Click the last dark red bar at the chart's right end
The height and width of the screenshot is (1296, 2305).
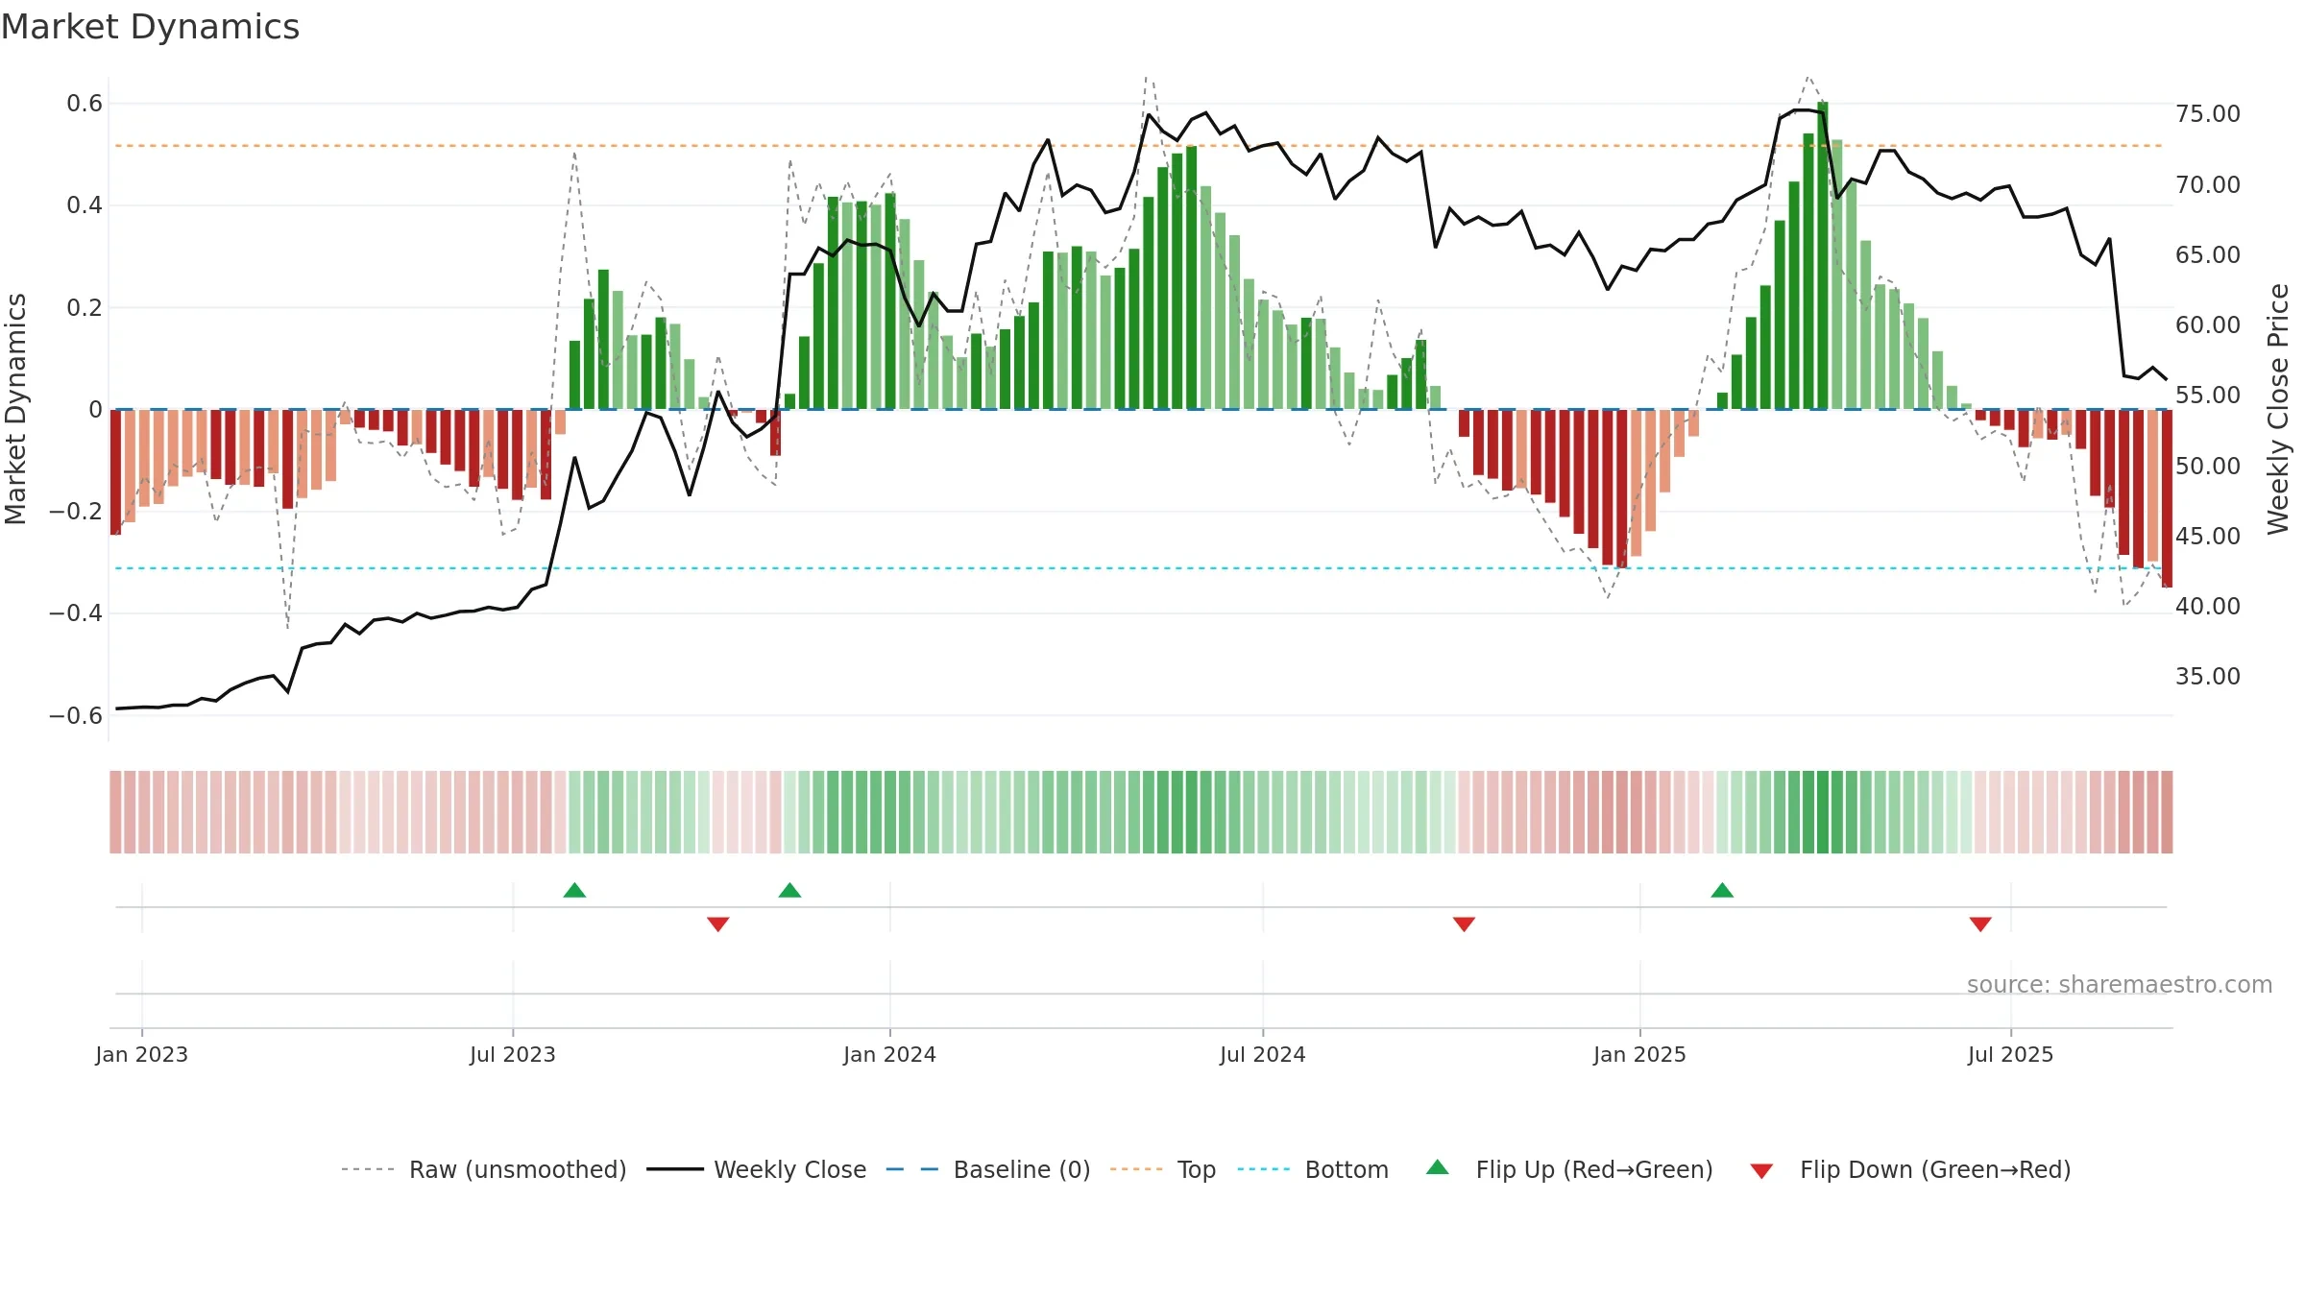pyautogui.click(x=2167, y=498)
